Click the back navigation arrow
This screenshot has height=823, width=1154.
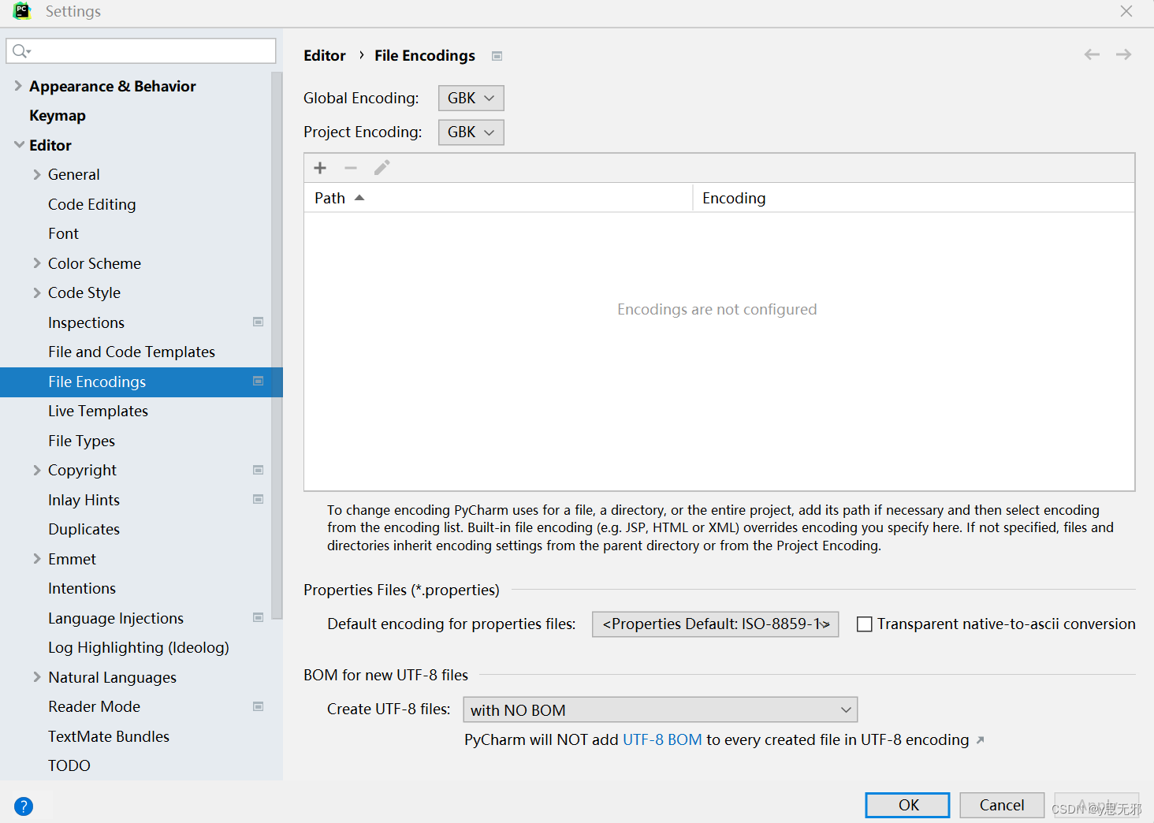1092,54
